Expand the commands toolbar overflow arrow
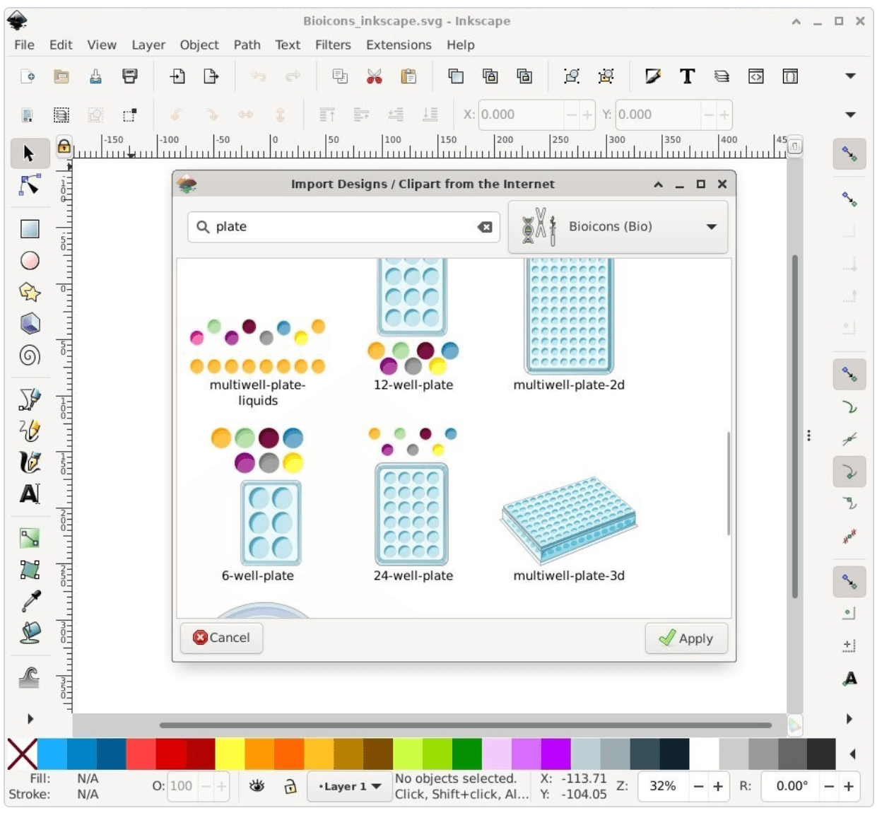Viewport: 882px width, 813px height. pyautogui.click(x=850, y=76)
